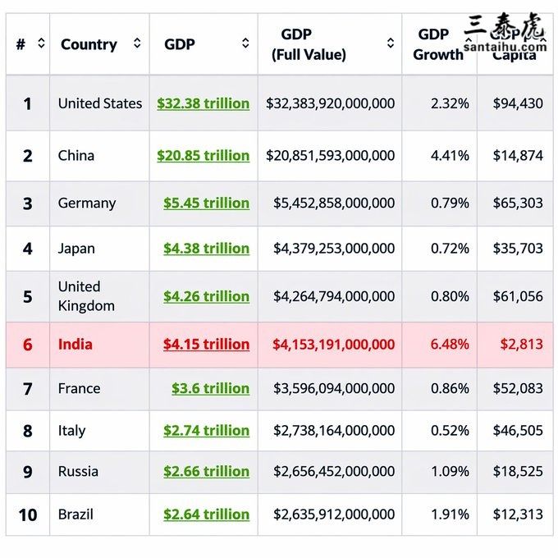The image size is (558, 558).
Task: Select the highlighted India row name
Action: (x=75, y=345)
